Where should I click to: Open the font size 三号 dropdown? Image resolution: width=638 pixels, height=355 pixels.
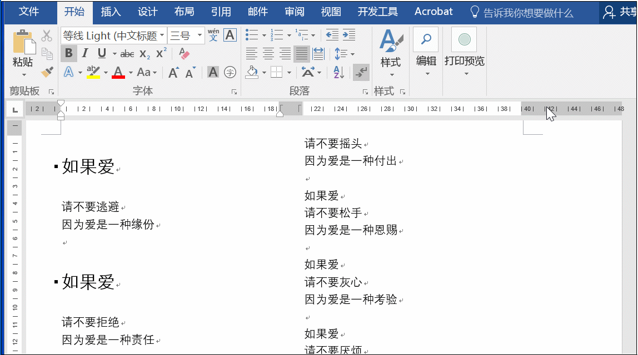200,35
